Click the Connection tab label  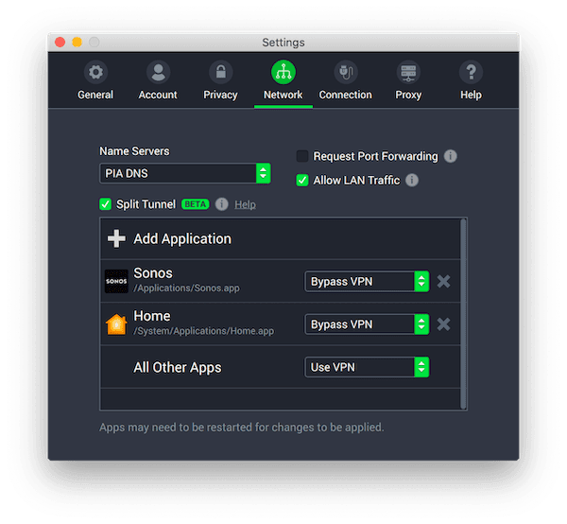[346, 95]
